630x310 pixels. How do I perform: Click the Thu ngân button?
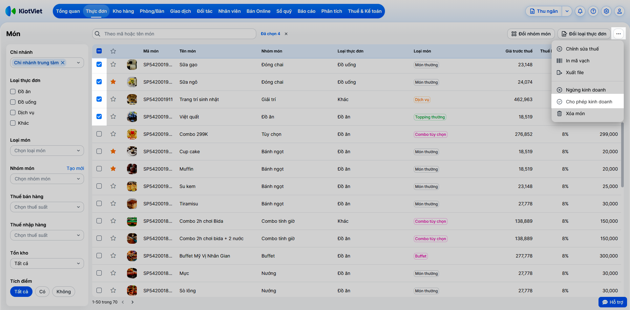(x=544, y=11)
